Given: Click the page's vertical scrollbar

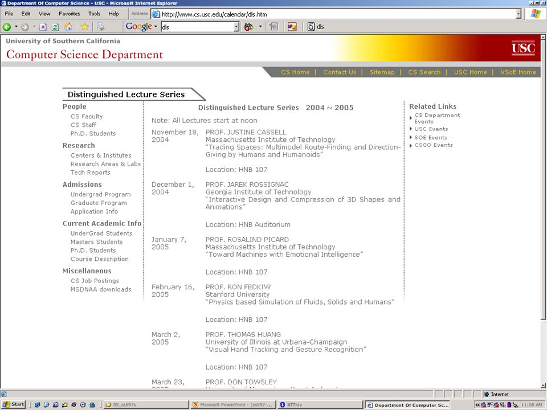Looking at the screenshot, I should pos(543,211).
